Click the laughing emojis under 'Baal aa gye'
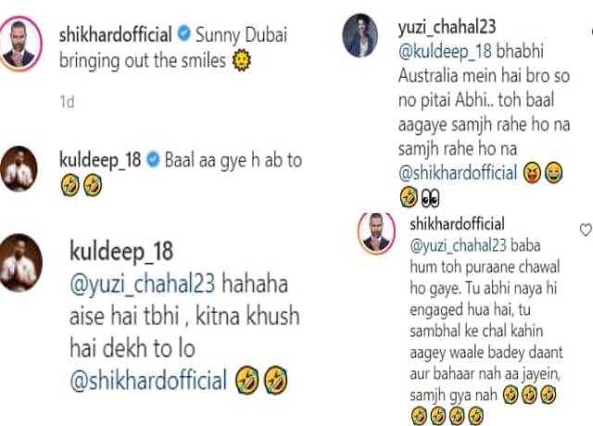The height and width of the screenshot is (426, 593). (82, 185)
